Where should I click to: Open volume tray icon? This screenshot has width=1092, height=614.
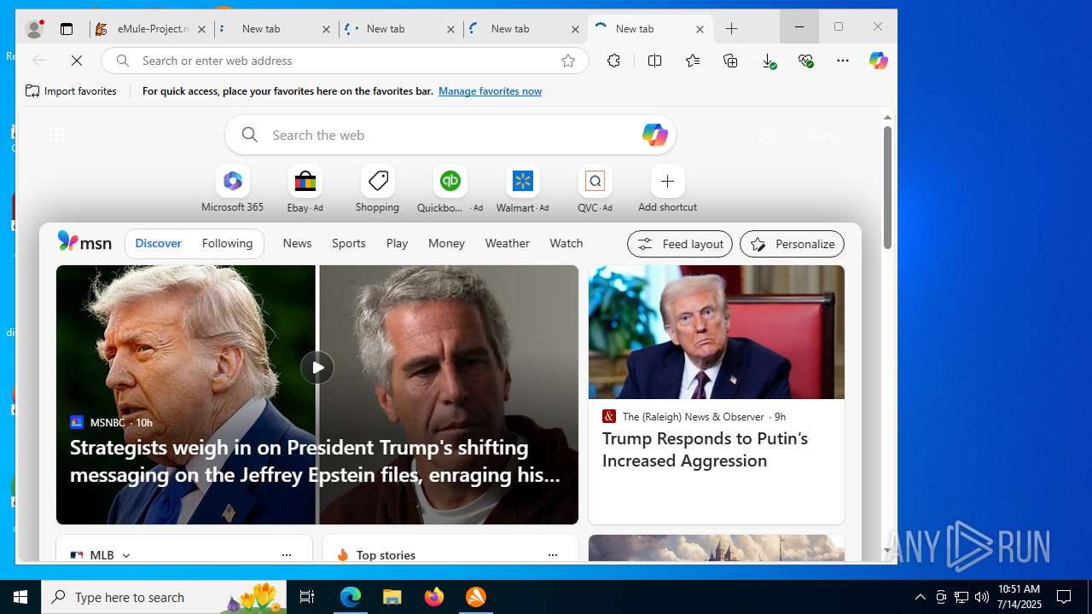pyautogui.click(x=982, y=597)
